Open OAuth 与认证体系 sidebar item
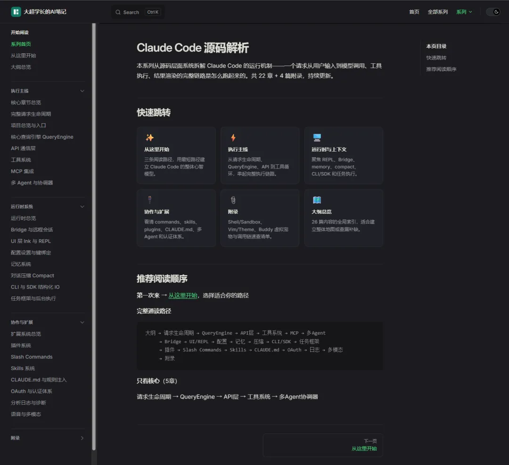 (x=32, y=391)
